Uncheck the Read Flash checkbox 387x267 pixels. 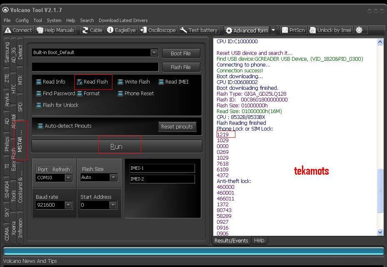(x=80, y=82)
